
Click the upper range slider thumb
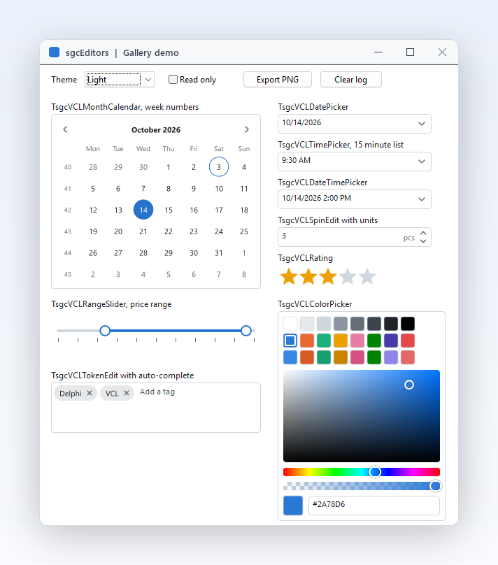pyautogui.click(x=246, y=331)
